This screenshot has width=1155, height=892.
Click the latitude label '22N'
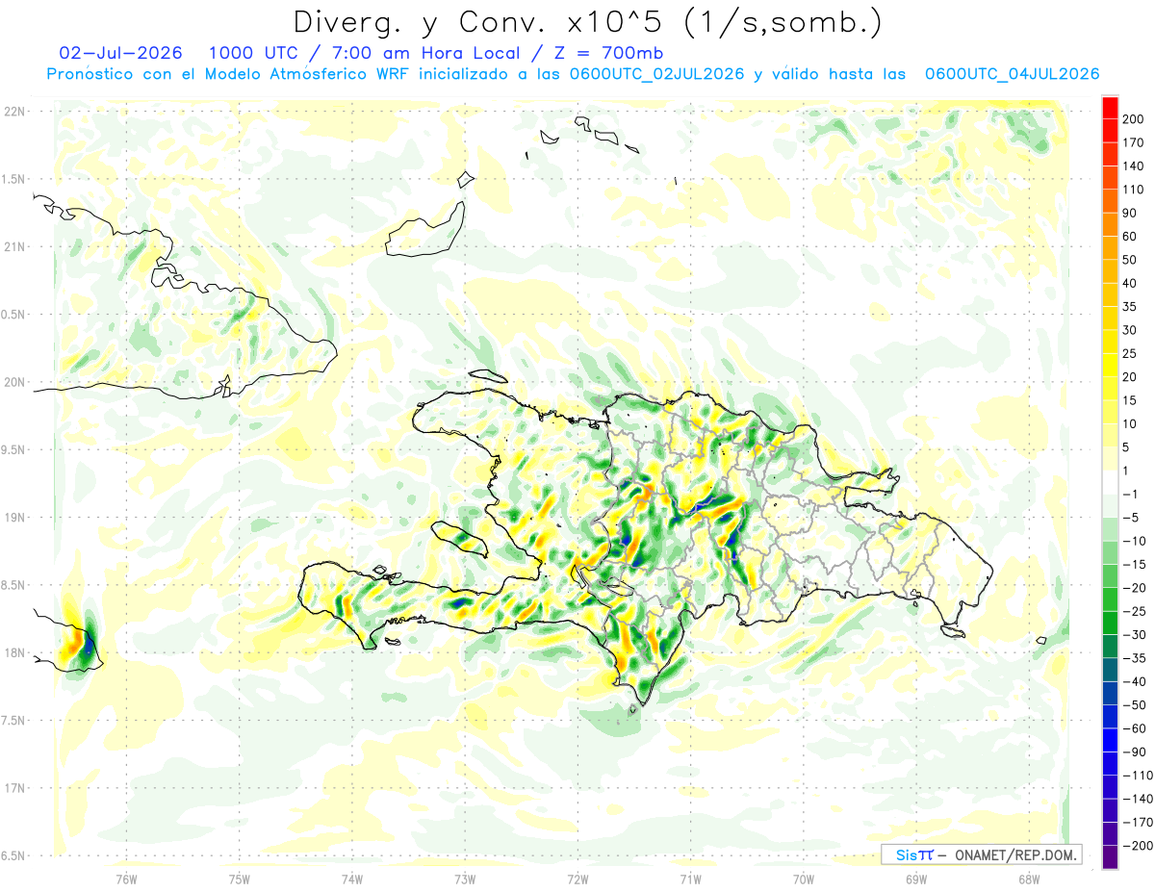coord(14,112)
